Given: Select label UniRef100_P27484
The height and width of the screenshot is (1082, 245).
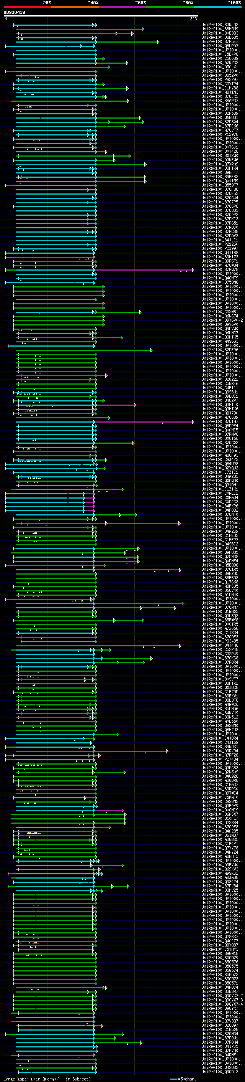Looking at the screenshot, I should pyautogui.click(x=220, y=760).
